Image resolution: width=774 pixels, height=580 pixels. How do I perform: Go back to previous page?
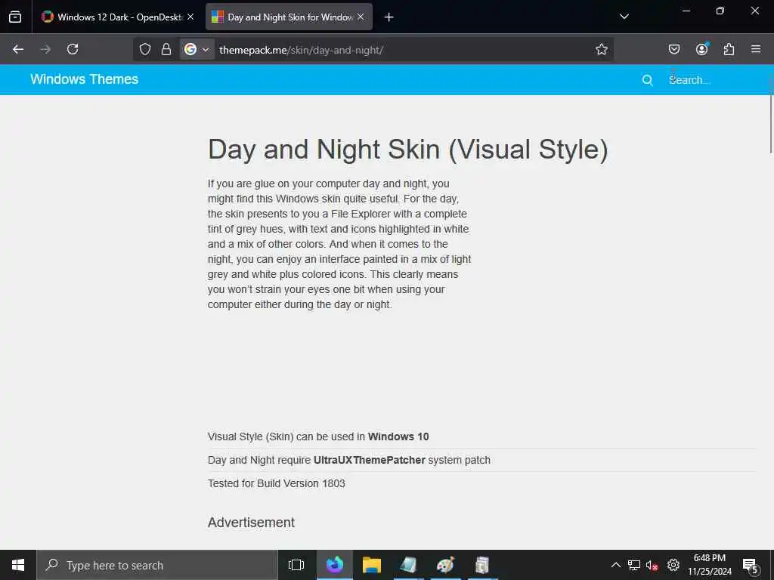[18, 49]
